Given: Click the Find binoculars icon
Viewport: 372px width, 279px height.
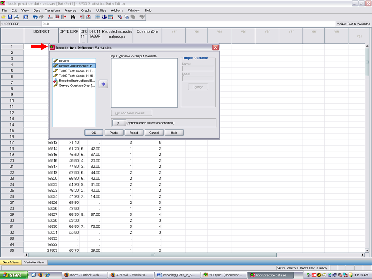Looking at the screenshot, I should pos(72,17).
